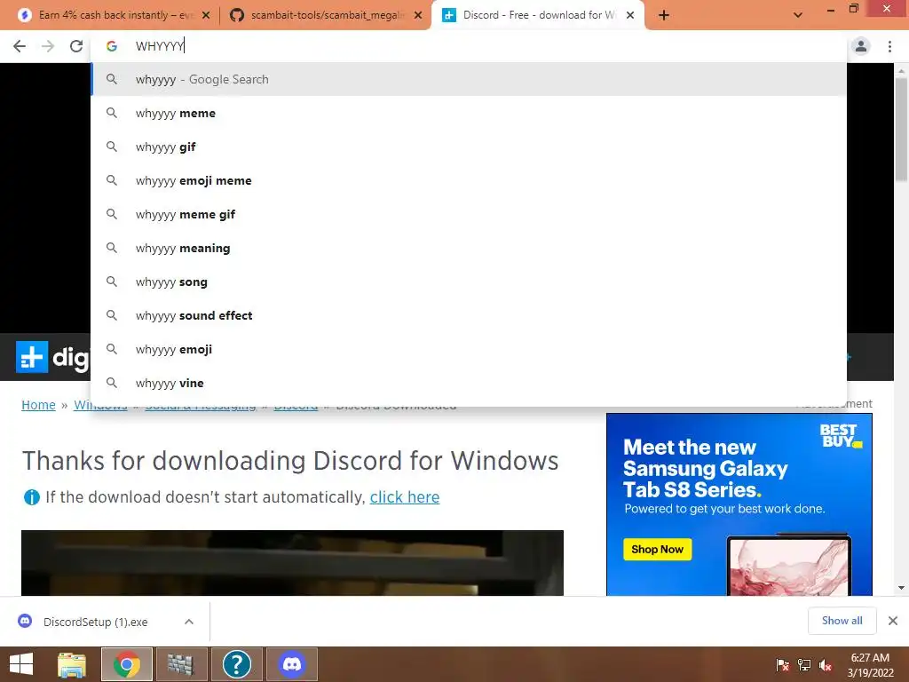Click 'Shop Now' in the Samsung ad
909x682 pixels.
[x=658, y=549]
